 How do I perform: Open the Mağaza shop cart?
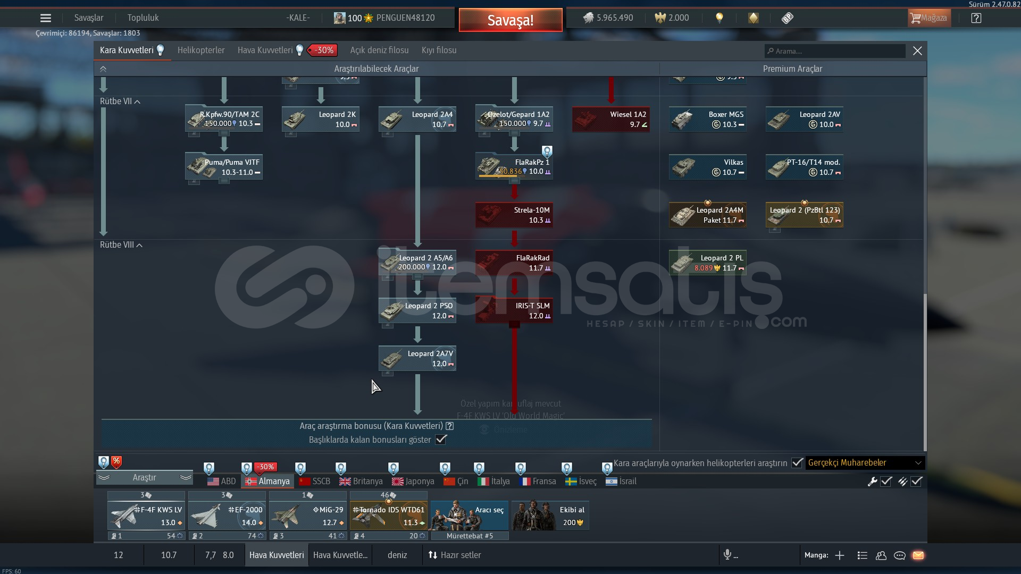[x=929, y=18]
